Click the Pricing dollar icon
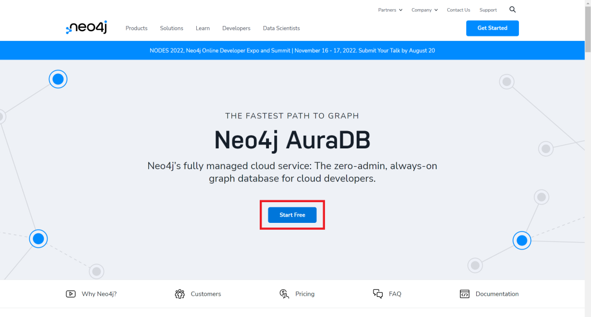The height and width of the screenshot is (317, 591). click(284, 294)
